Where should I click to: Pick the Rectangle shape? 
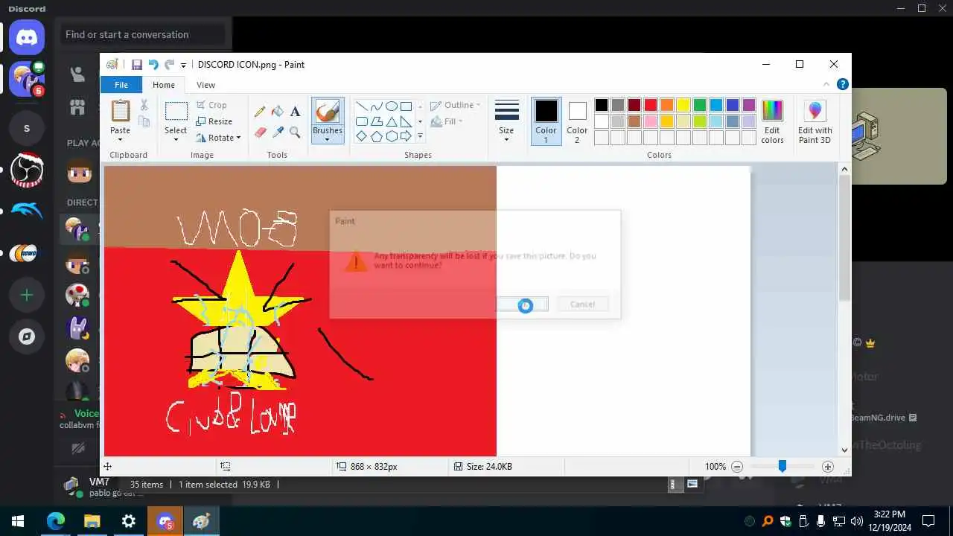click(x=406, y=106)
